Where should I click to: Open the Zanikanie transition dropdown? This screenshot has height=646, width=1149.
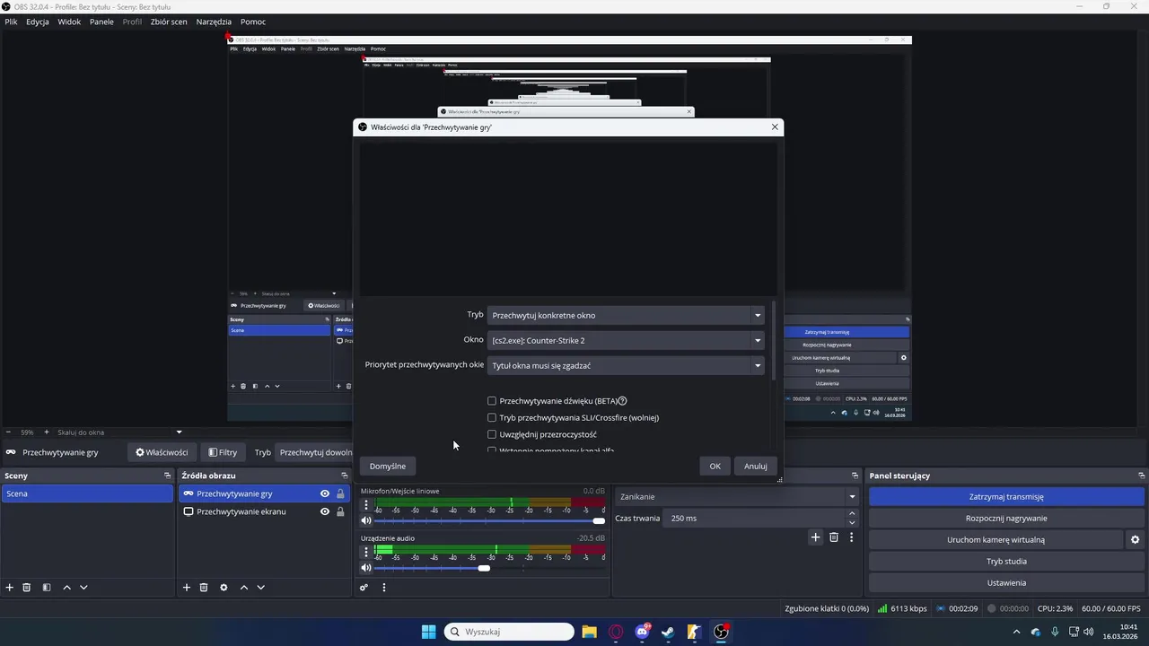click(x=737, y=496)
